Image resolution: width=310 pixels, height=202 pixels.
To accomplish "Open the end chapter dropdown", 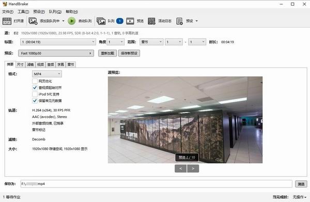I will 197,42.
